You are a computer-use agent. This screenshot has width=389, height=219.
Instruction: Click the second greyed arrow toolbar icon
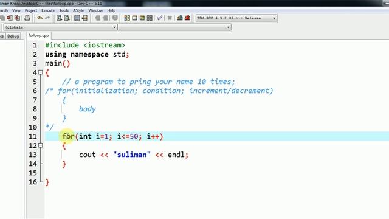(x=105, y=18)
